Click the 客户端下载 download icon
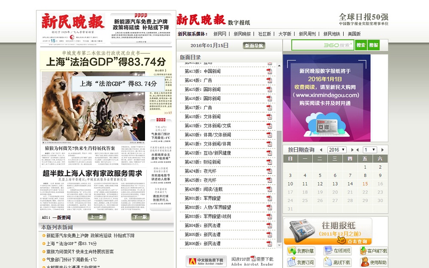 coord(374,250)
